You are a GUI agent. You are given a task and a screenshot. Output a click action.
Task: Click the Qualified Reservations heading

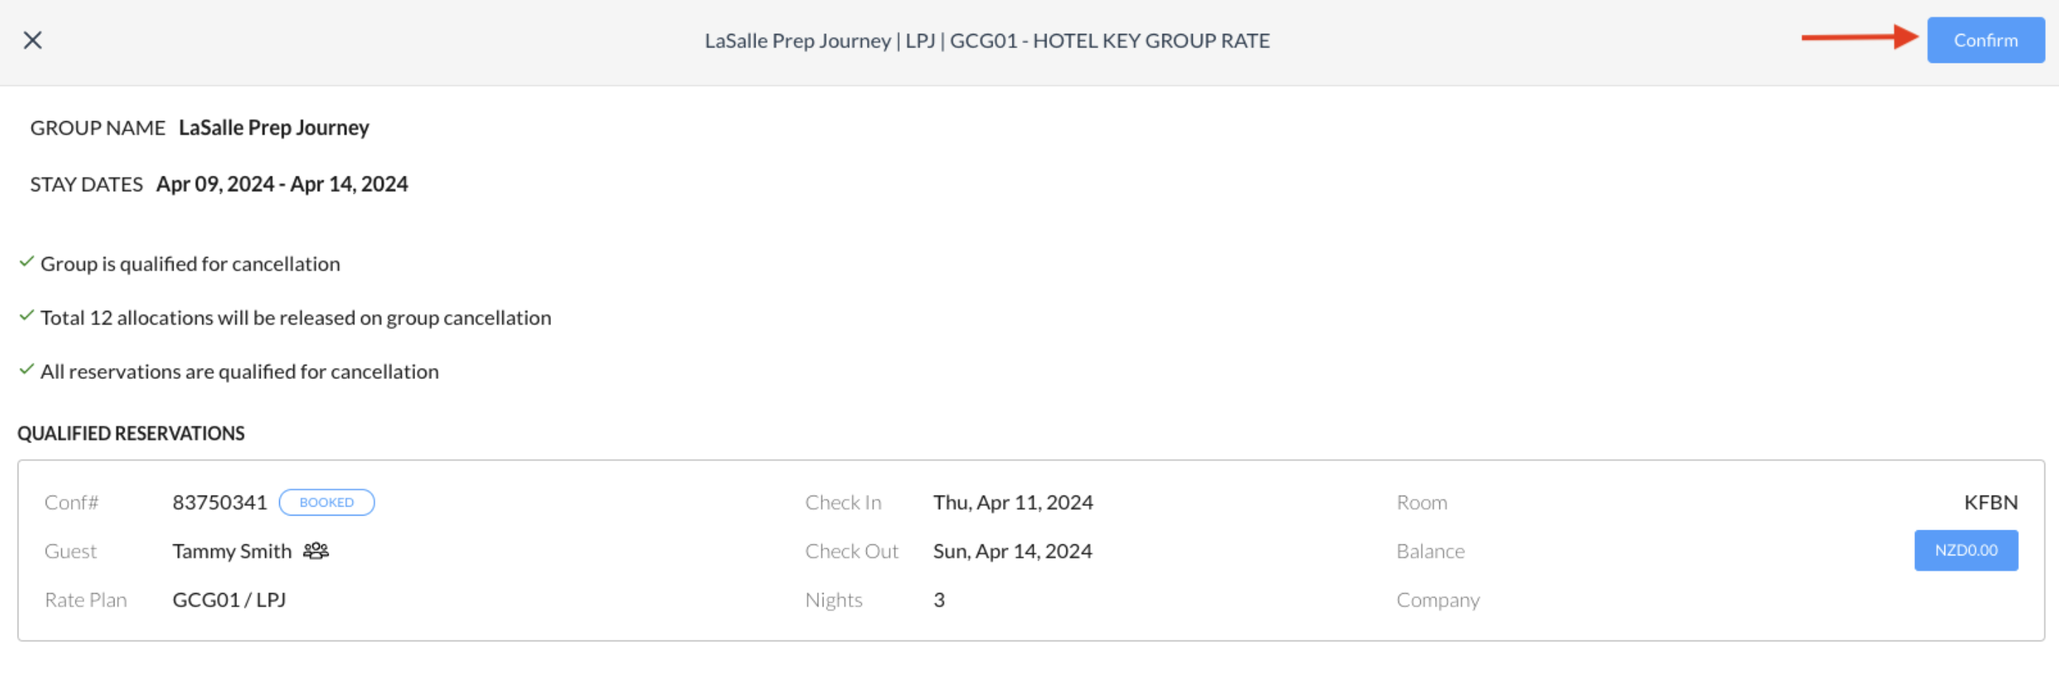pyautogui.click(x=131, y=434)
